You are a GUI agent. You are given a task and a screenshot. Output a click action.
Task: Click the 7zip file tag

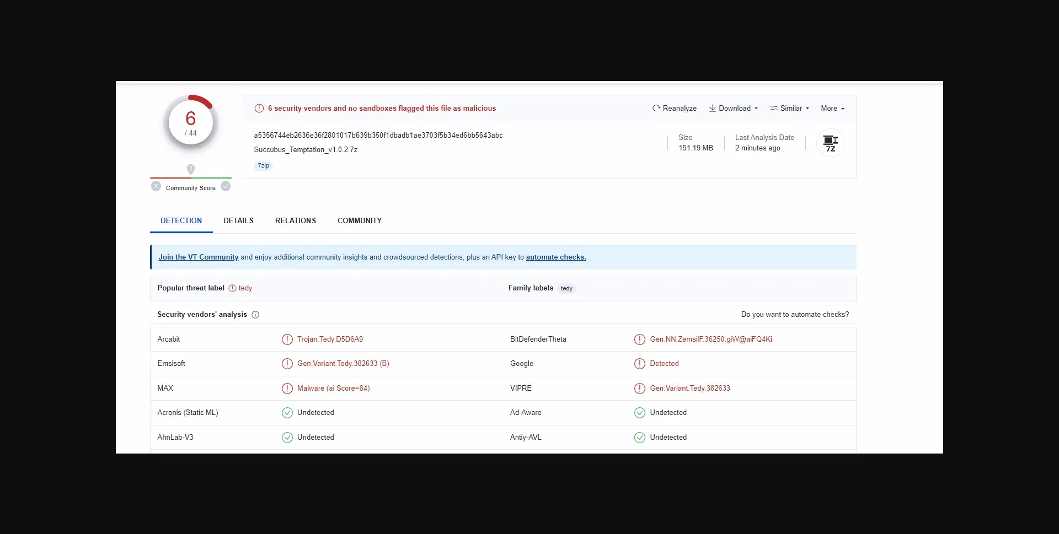[x=264, y=166]
